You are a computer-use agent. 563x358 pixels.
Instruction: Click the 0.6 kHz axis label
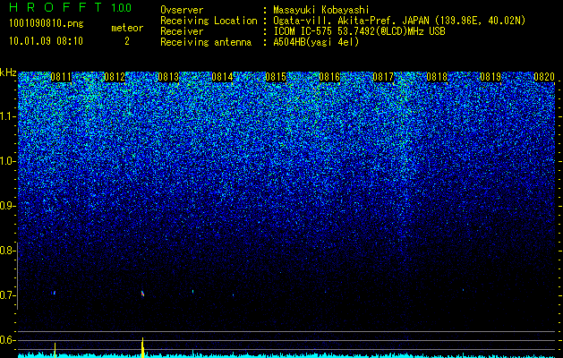click(8, 340)
